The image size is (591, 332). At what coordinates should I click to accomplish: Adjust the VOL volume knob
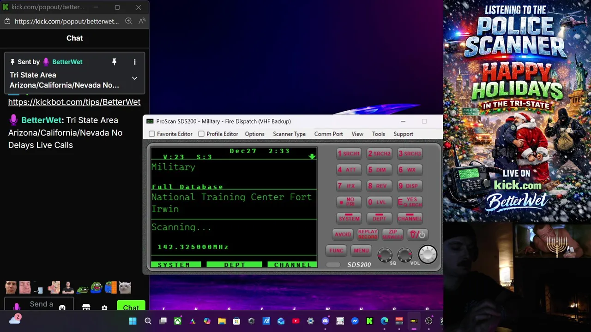point(405,255)
